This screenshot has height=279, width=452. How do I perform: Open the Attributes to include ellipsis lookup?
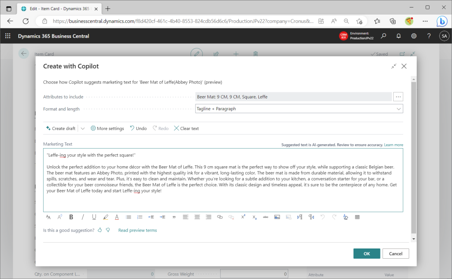pyautogui.click(x=398, y=97)
